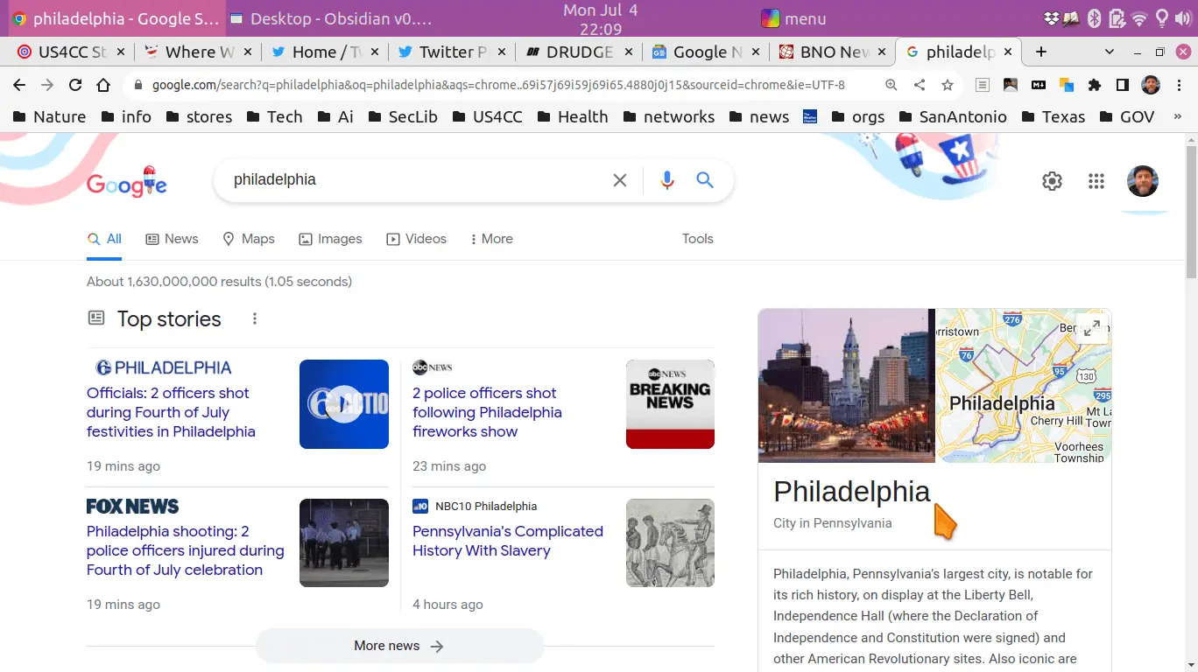Screen dimensions: 1198x672
Task: Select the News search tab
Action: click(172, 239)
